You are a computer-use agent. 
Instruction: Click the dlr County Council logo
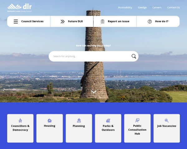tap(19, 7)
